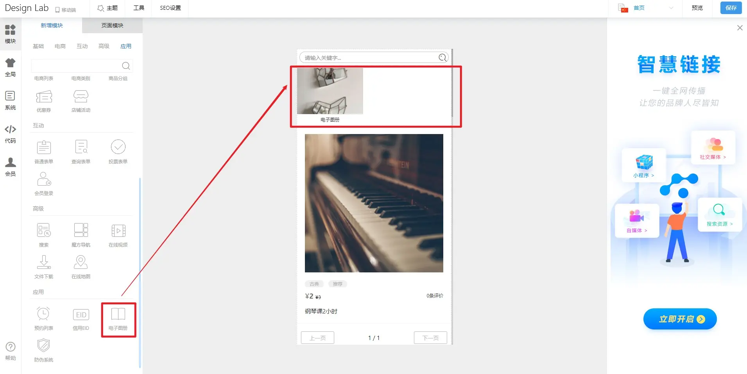Image resolution: width=747 pixels, height=374 pixels.
Task: Open the 代码 code panel in sidebar
Action: [x=11, y=134]
